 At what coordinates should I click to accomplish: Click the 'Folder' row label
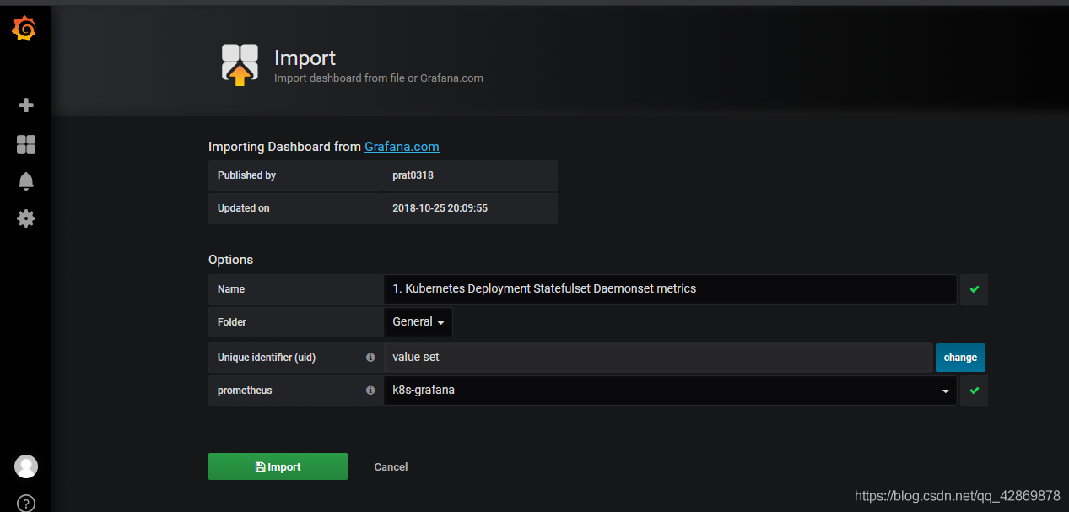(232, 322)
